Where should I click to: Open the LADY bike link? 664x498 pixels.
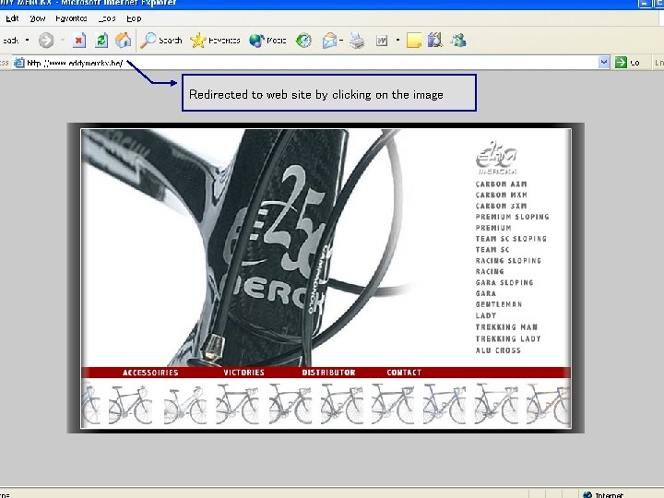pos(486,316)
